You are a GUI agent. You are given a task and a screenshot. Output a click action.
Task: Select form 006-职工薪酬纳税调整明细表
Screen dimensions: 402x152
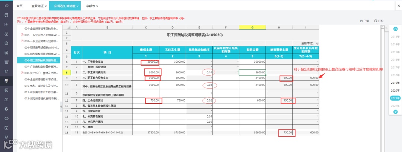[x=38, y=60]
